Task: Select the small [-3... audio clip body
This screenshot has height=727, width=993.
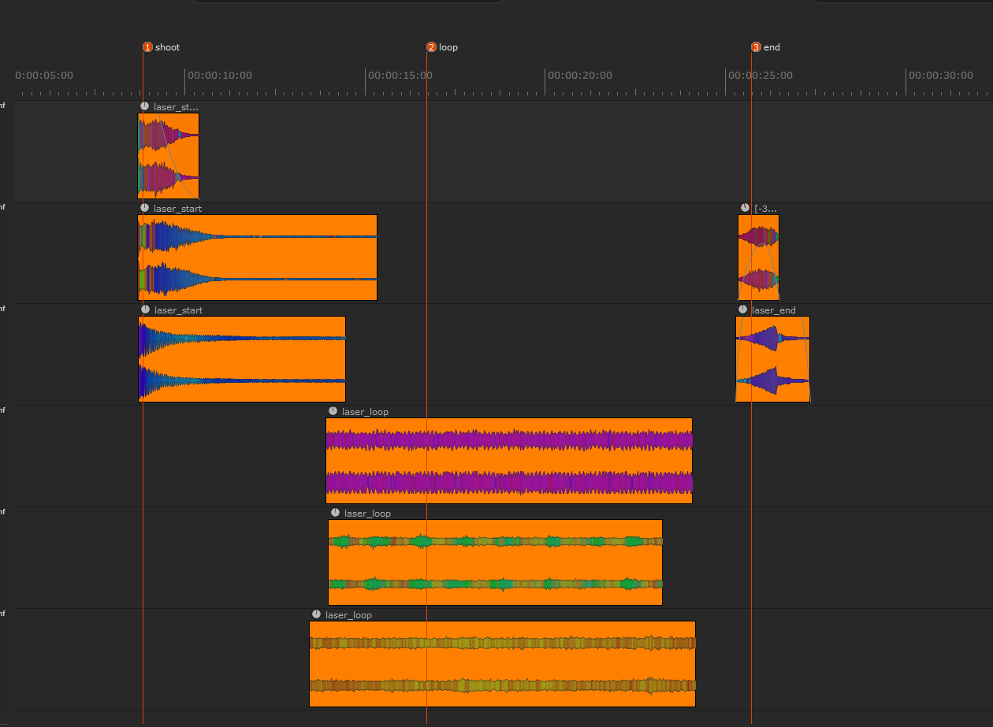Action: pyautogui.click(x=758, y=258)
